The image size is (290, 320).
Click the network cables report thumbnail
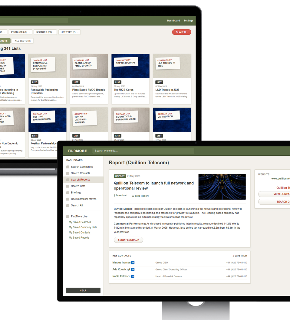(222, 187)
